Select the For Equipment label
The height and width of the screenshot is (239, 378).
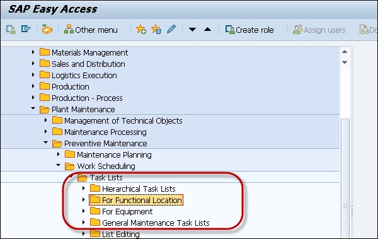[x=127, y=211]
